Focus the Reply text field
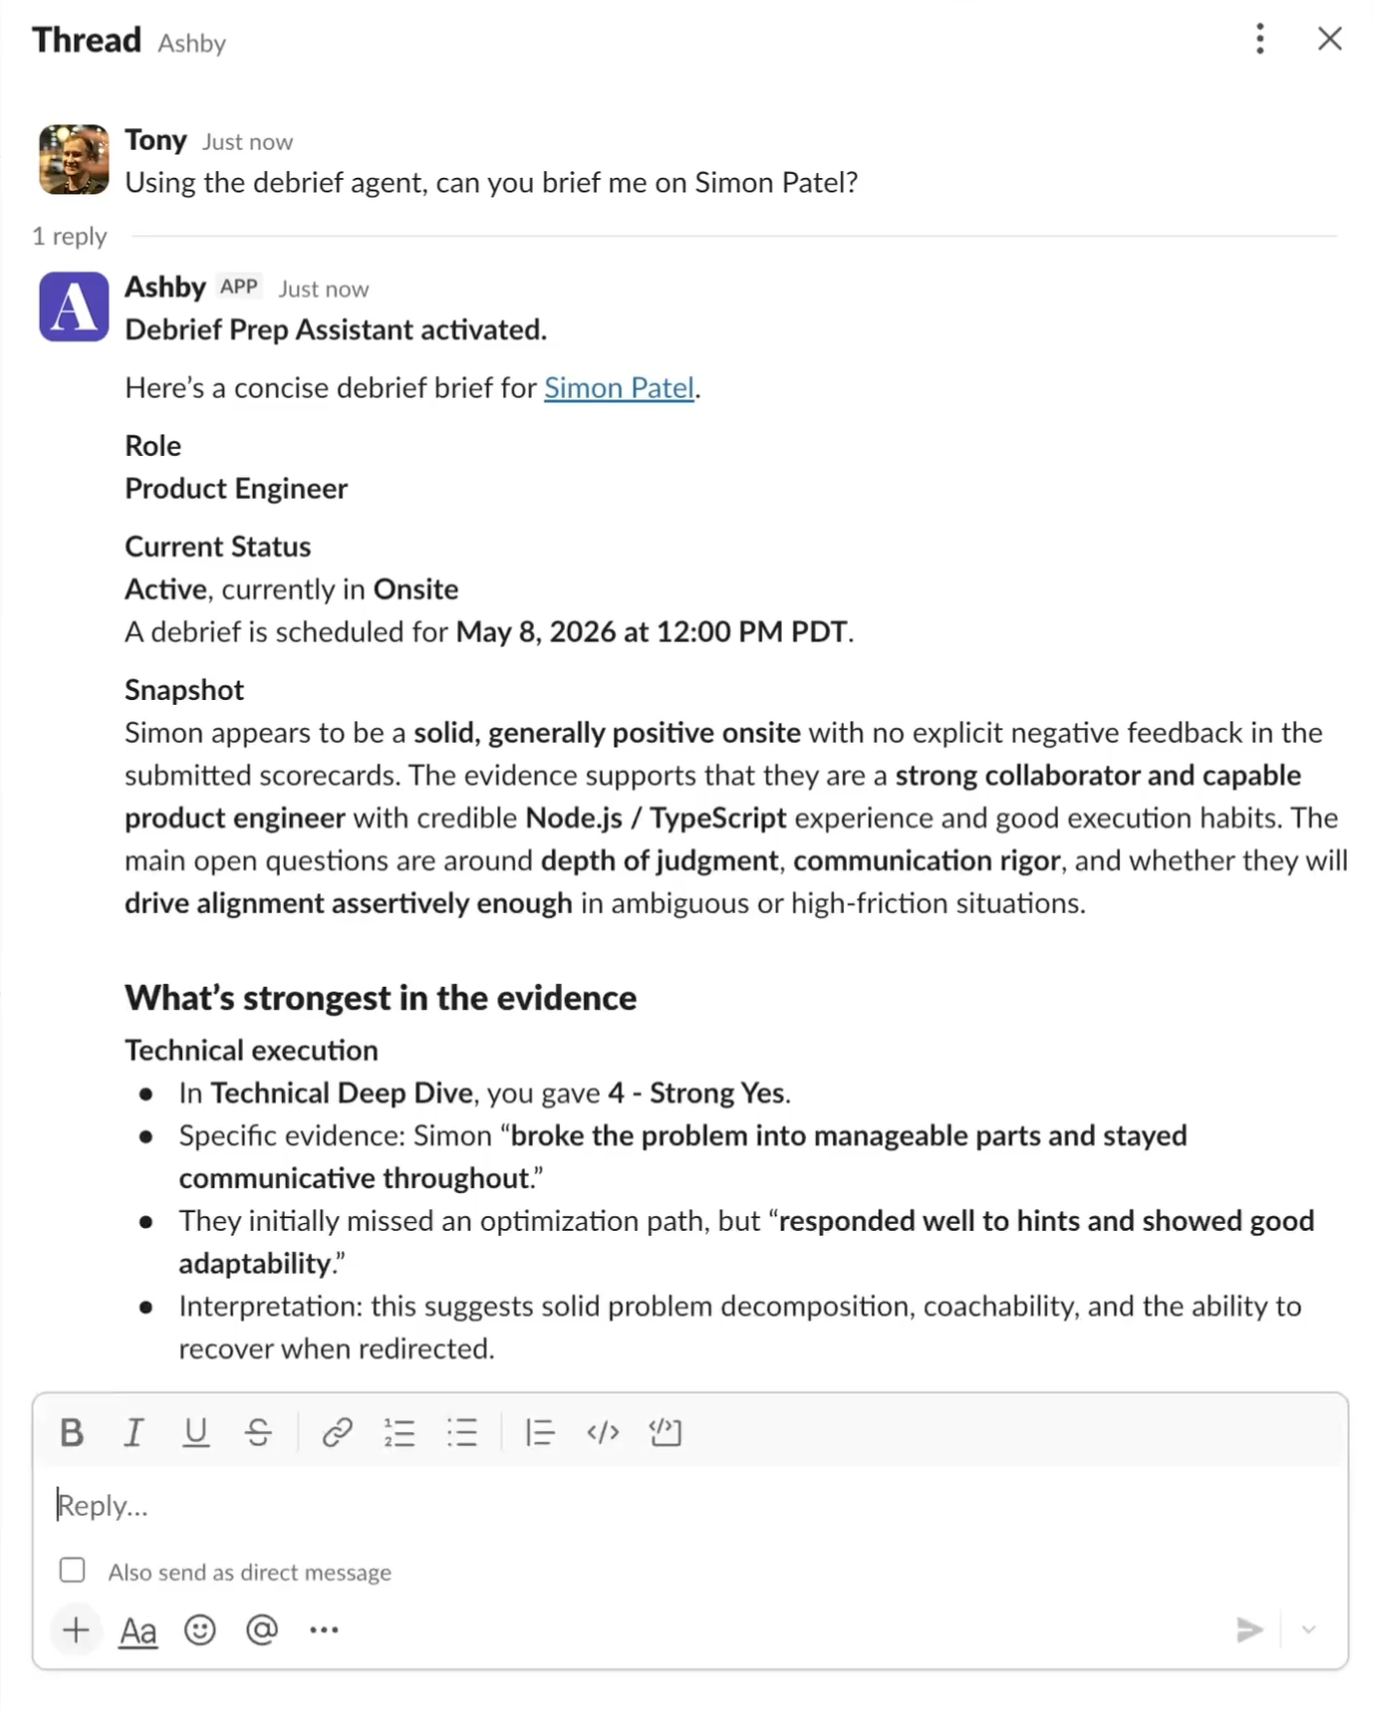 [690, 1505]
